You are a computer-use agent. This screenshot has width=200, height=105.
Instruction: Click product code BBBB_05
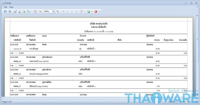coord(17,86)
